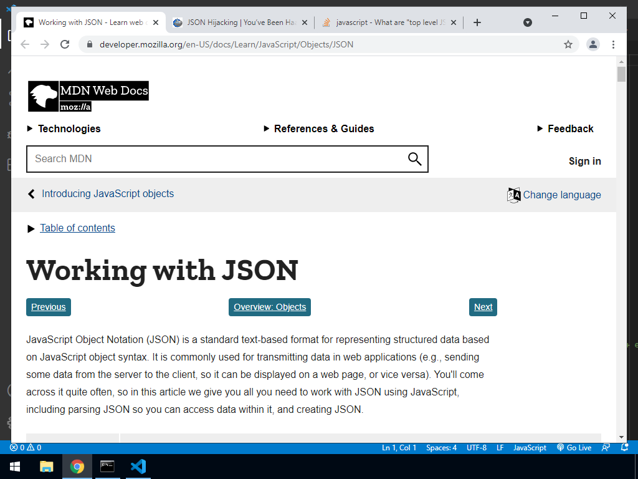Click Go Live in VS Code status bar
This screenshot has width=638, height=479.
click(574, 448)
